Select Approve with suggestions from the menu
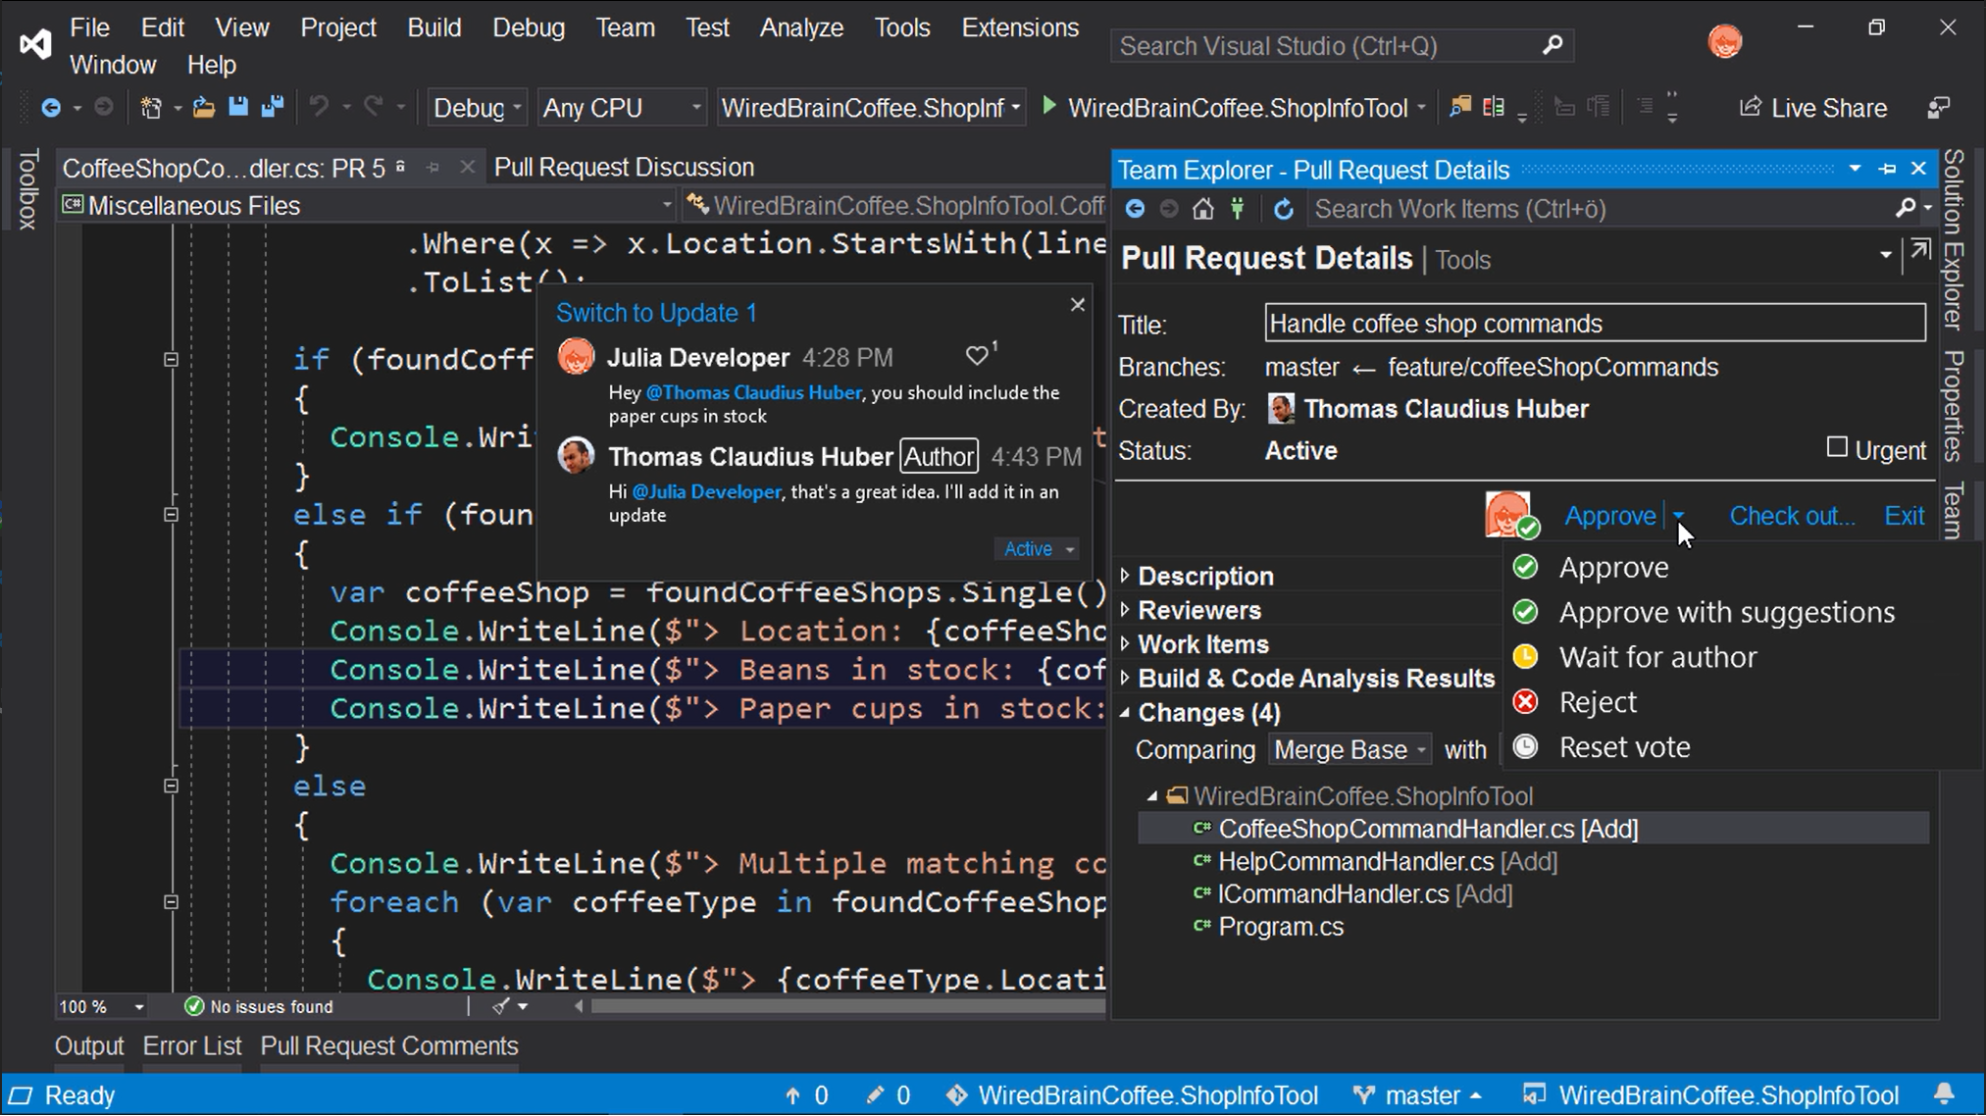1986x1116 pixels. click(1725, 611)
